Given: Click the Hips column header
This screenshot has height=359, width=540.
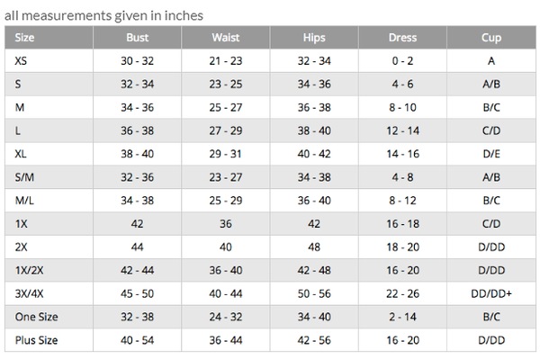Looking at the screenshot, I should click(x=314, y=38).
